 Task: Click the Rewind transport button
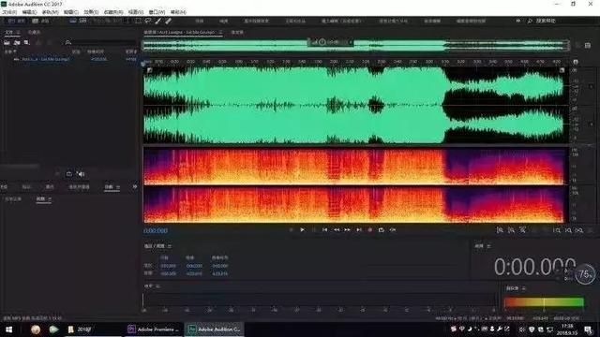click(337, 230)
